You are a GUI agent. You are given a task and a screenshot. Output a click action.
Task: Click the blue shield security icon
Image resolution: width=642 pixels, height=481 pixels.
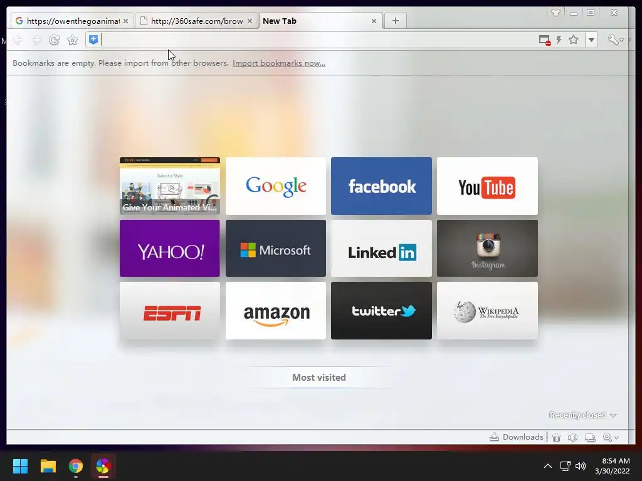point(93,39)
